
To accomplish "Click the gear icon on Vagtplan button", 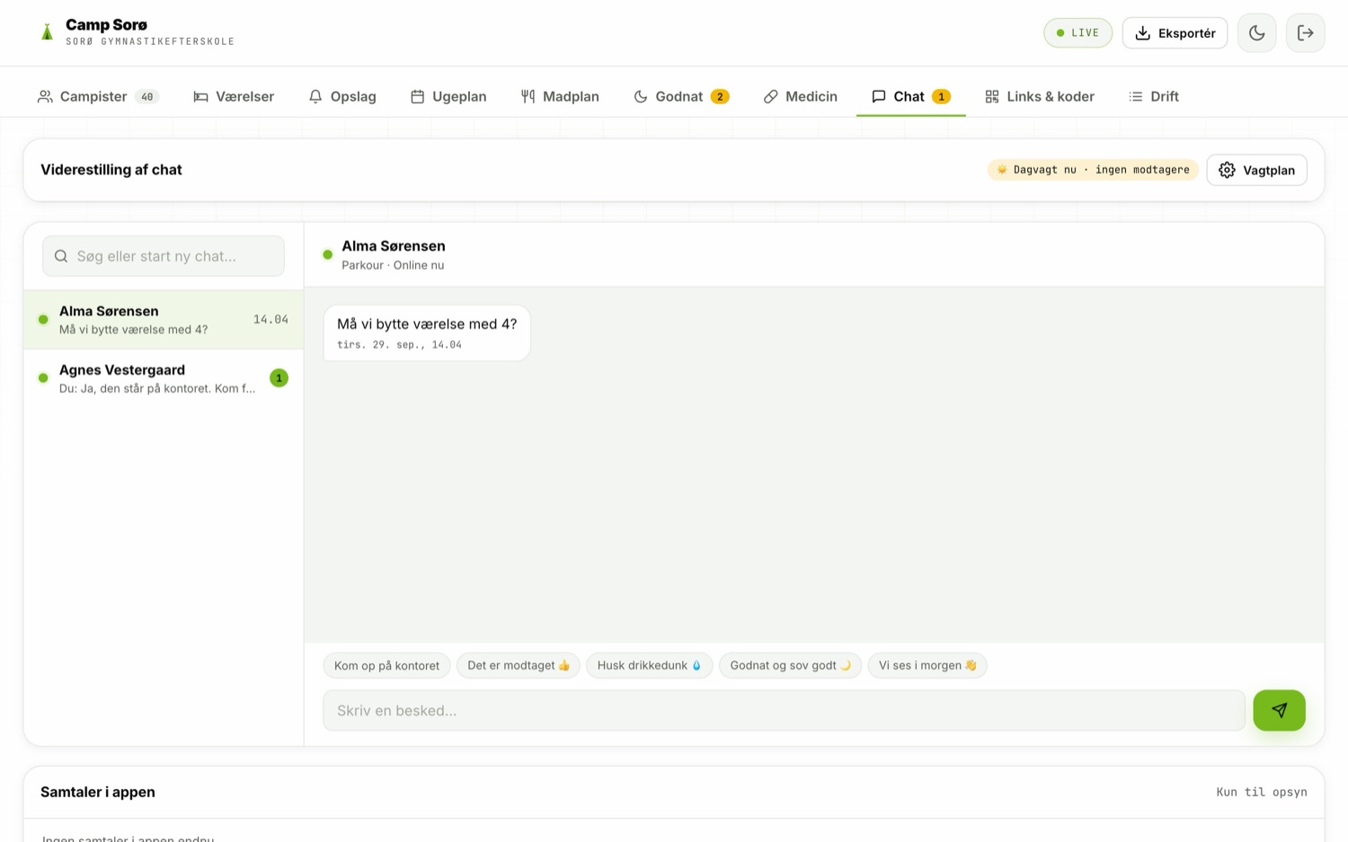I will [1227, 170].
